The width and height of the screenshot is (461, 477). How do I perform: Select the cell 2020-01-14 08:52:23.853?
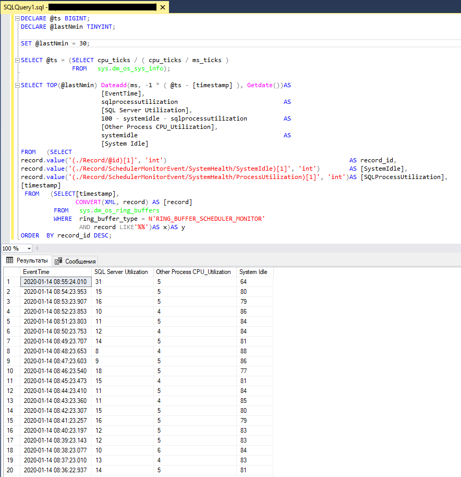(x=56, y=312)
